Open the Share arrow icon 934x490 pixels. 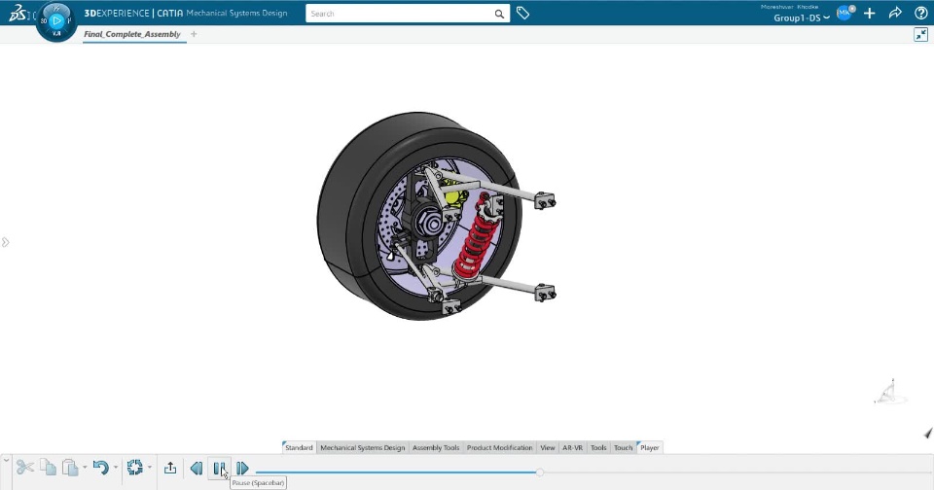pos(895,13)
